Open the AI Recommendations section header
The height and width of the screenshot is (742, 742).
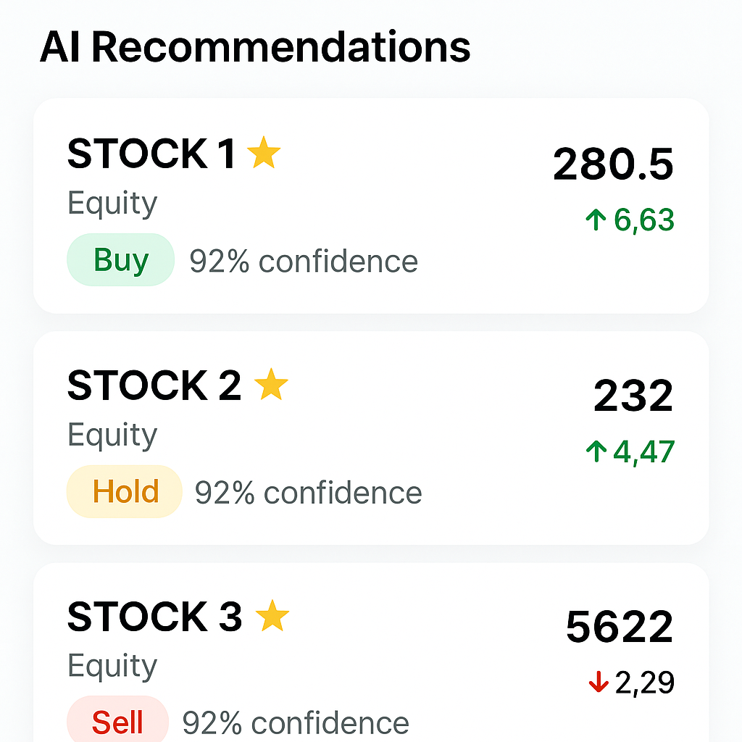tap(255, 46)
